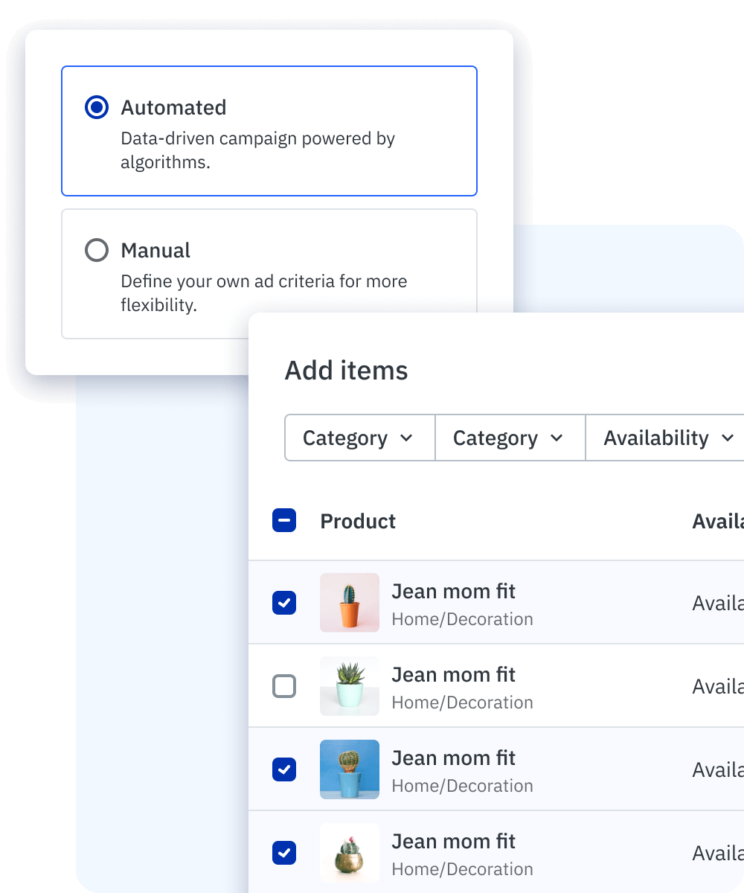The width and height of the screenshot is (744, 893).
Task: Uncheck the row with the blue pot cactus
Action: pyautogui.click(x=284, y=769)
